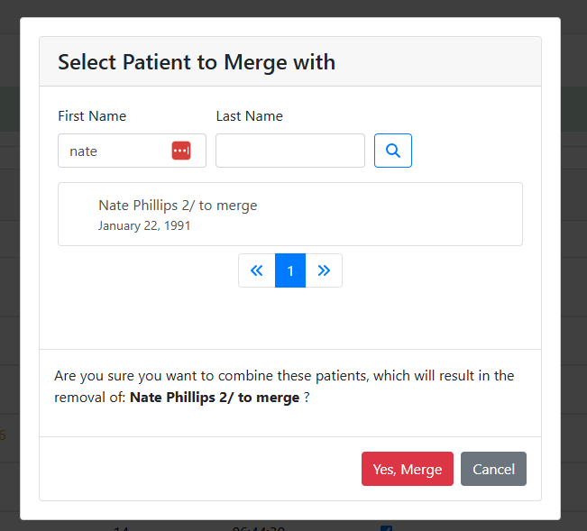Click the red password manager icon
The image size is (587, 531).
pyautogui.click(x=181, y=151)
